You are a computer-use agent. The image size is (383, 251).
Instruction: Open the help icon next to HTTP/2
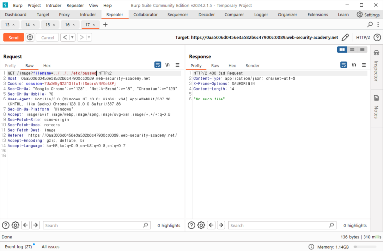pyautogui.click(x=377, y=37)
